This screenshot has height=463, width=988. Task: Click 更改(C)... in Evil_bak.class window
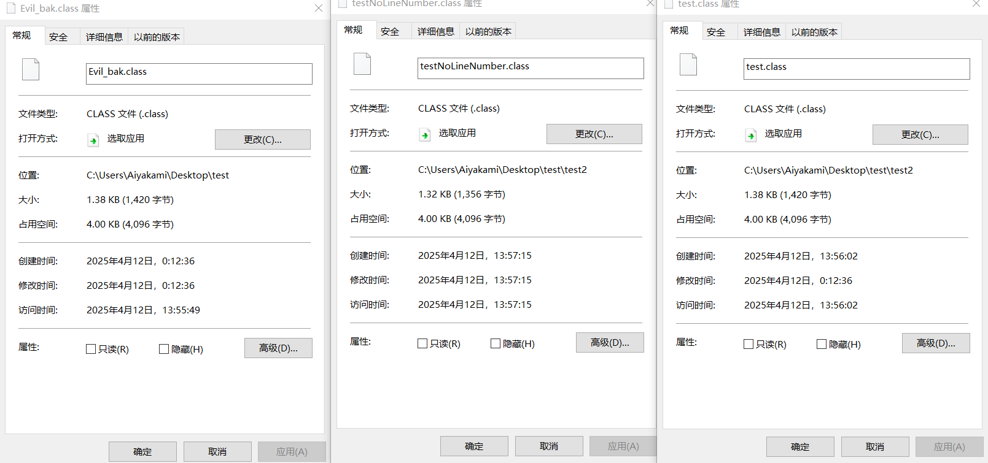click(x=263, y=139)
